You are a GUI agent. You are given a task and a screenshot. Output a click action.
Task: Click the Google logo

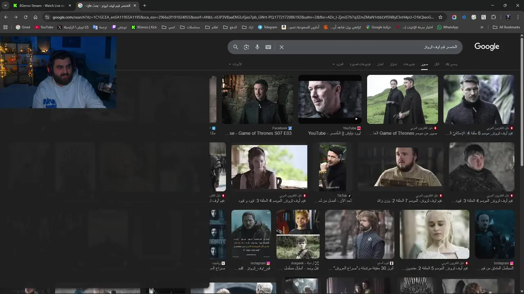487,47
